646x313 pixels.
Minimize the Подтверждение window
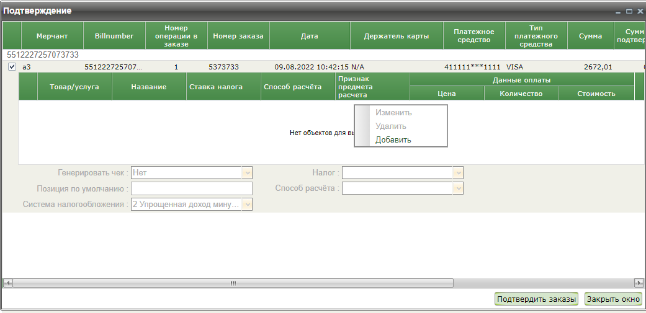(618, 11)
